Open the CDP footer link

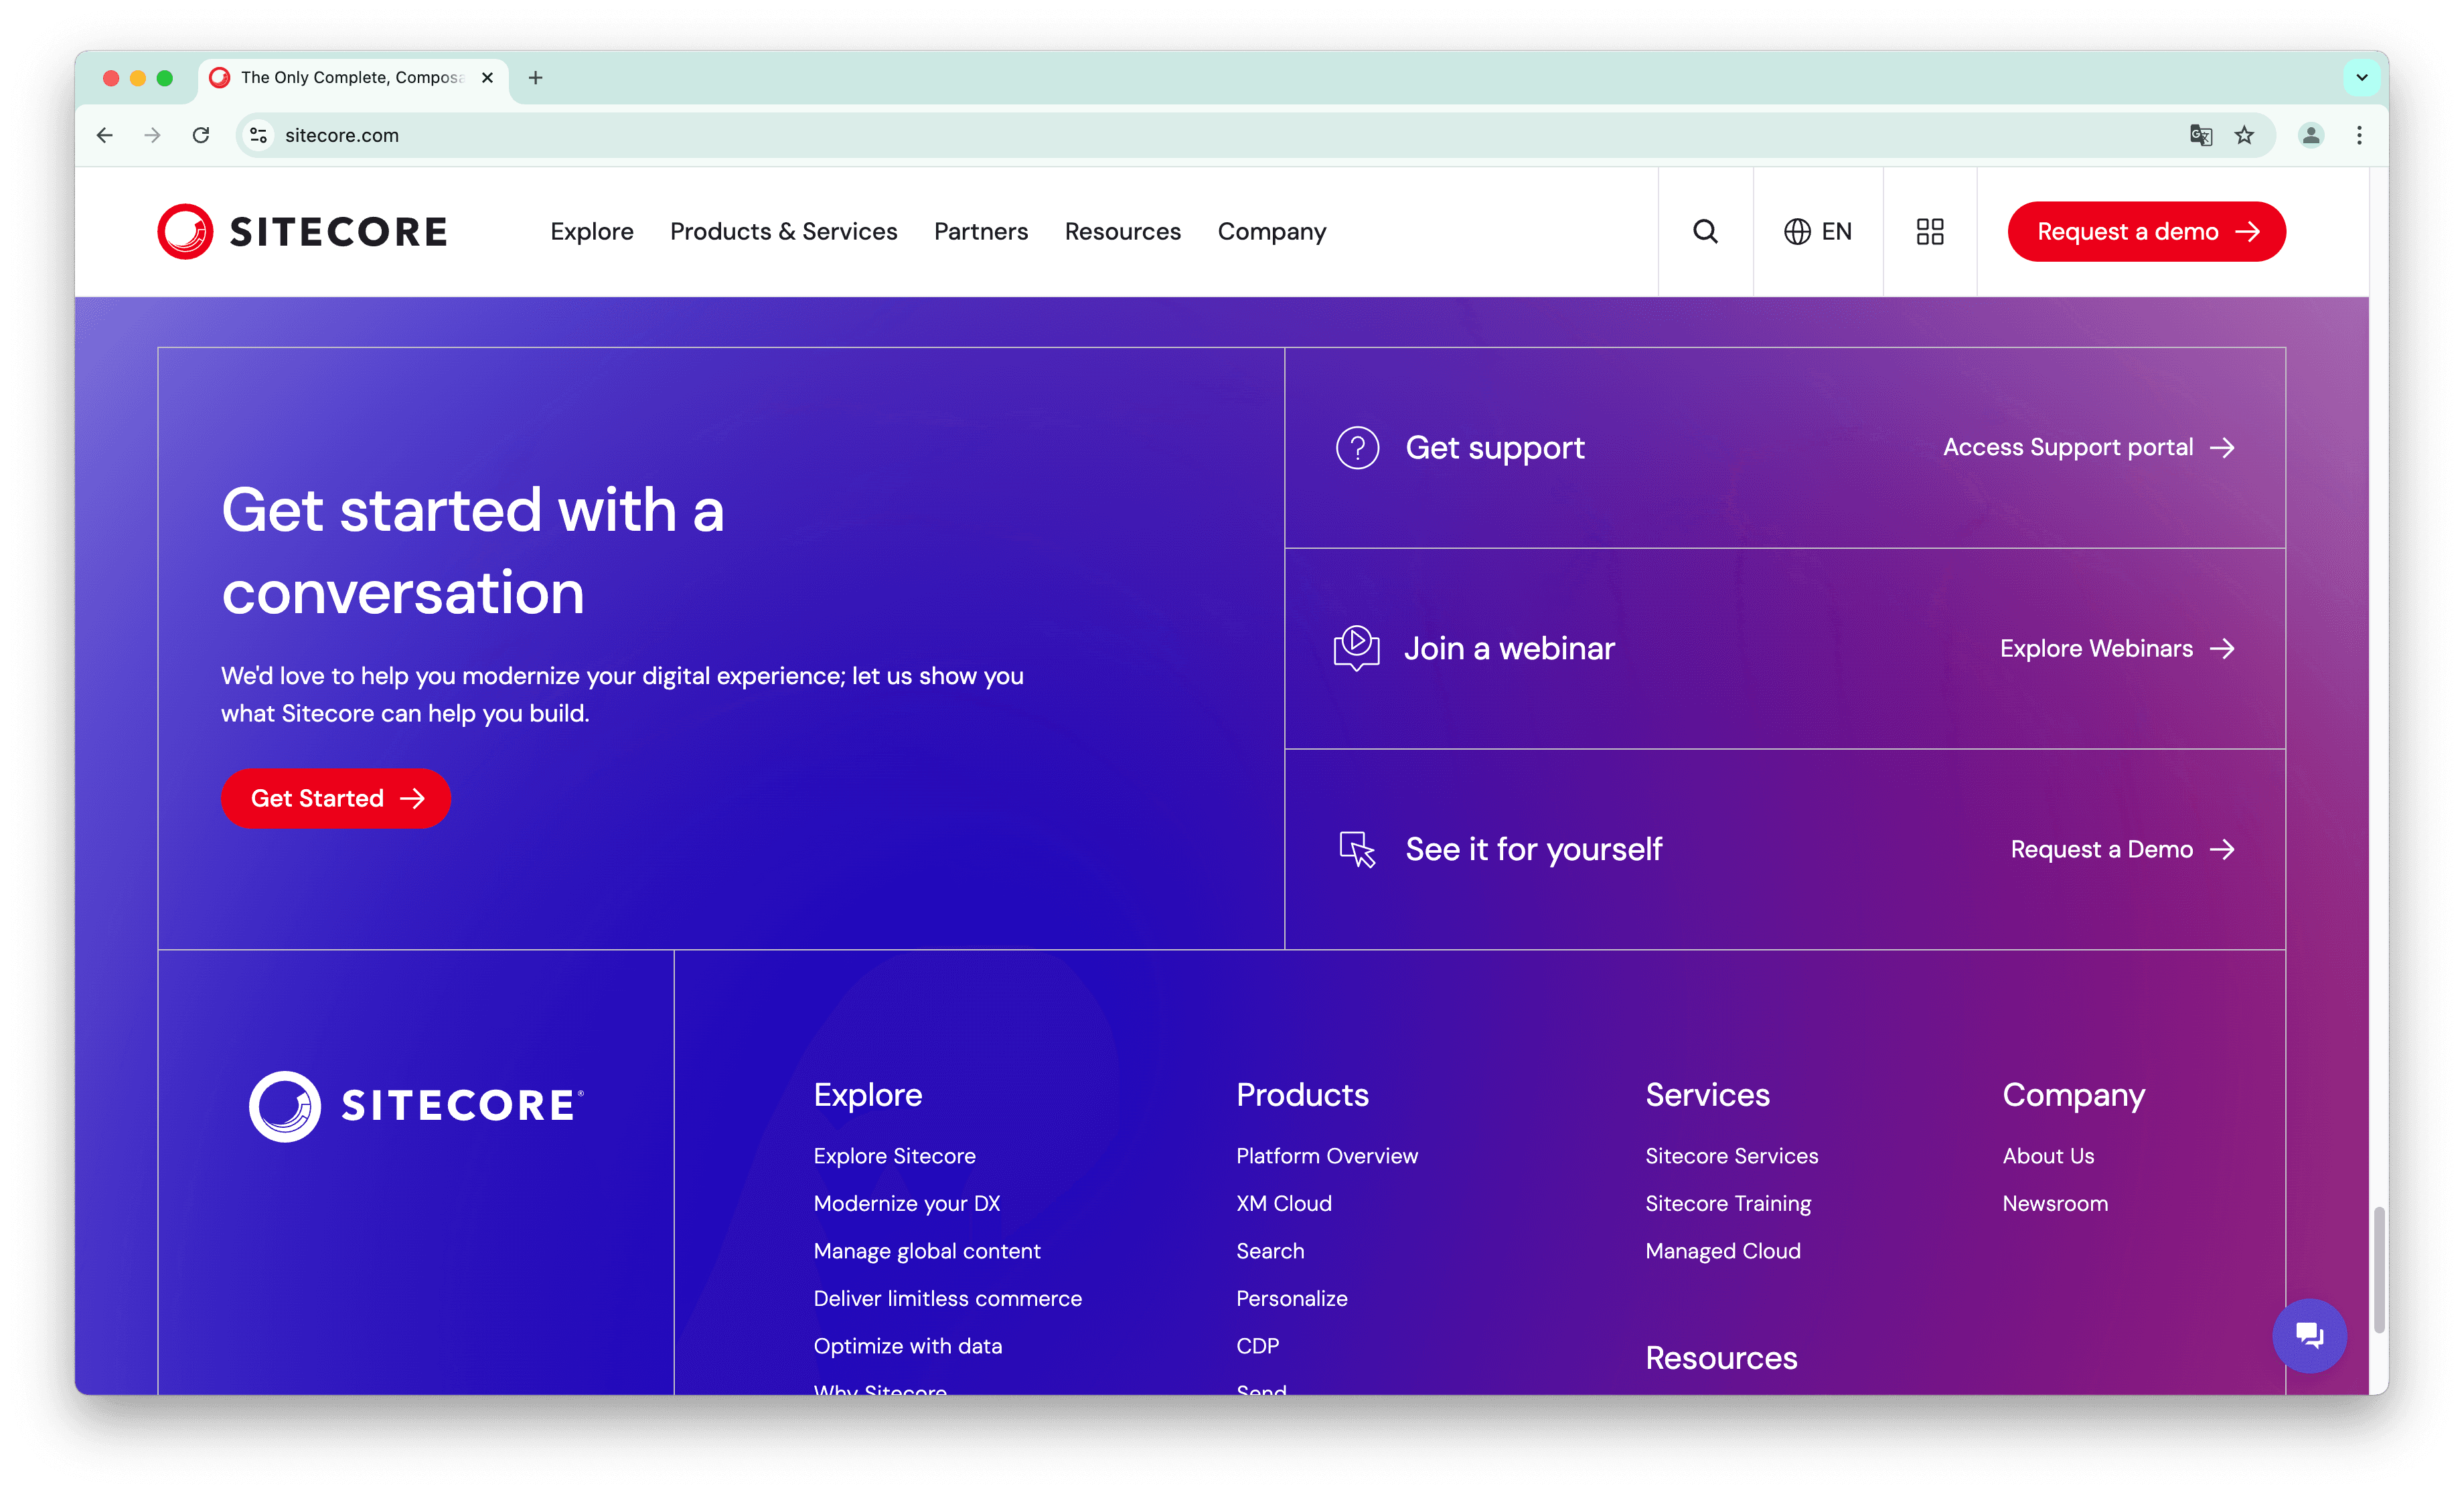(1257, 1346)
